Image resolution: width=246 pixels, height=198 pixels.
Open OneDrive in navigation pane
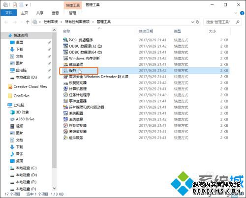click(x=22, y=96)
